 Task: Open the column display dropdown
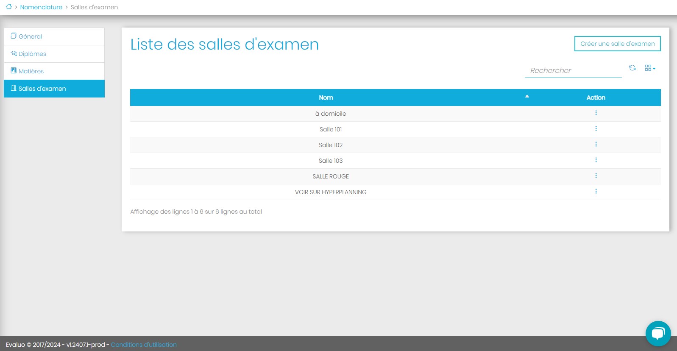tap(649, 68)
